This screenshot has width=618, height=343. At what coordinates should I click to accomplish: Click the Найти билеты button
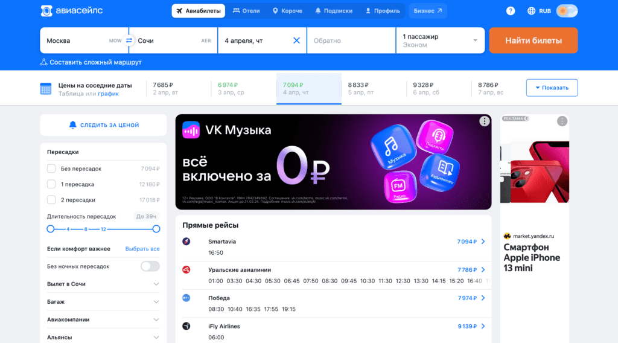click(534, 40)
